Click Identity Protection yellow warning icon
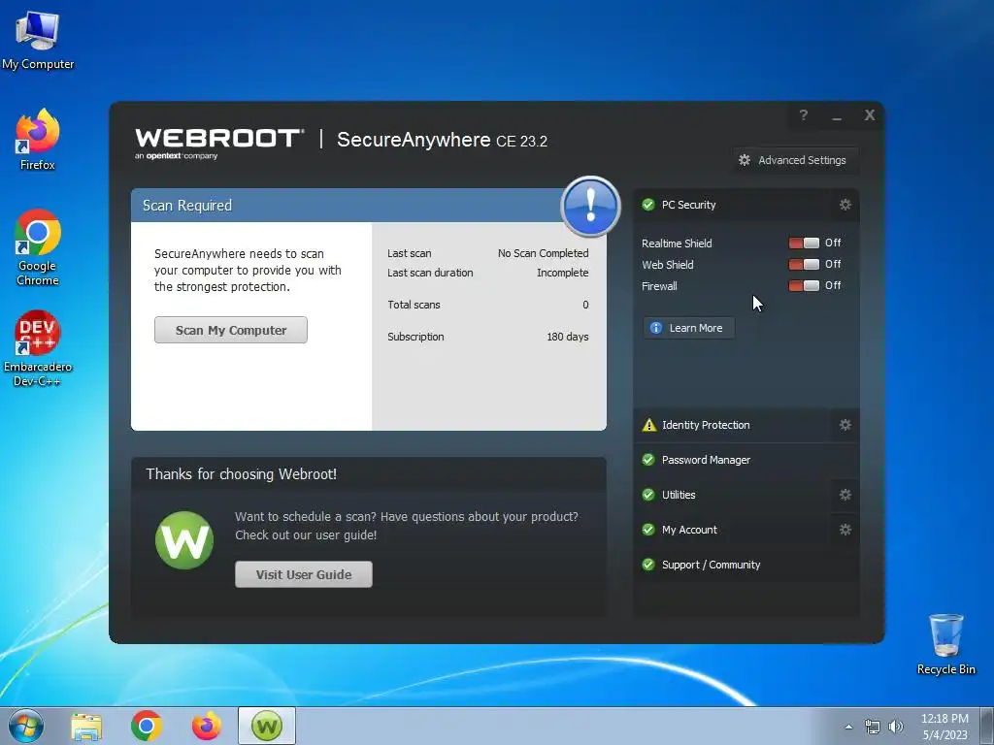 point(649,425)
